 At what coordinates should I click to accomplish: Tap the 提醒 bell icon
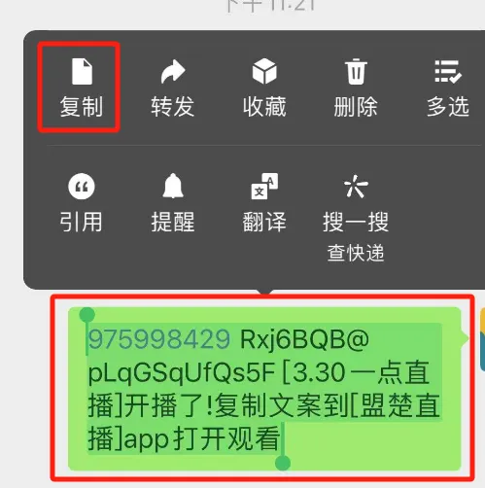tap(173, 186)
